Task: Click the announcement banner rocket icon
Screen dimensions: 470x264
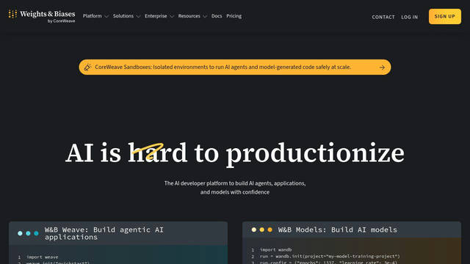Action: coord(87,67)
